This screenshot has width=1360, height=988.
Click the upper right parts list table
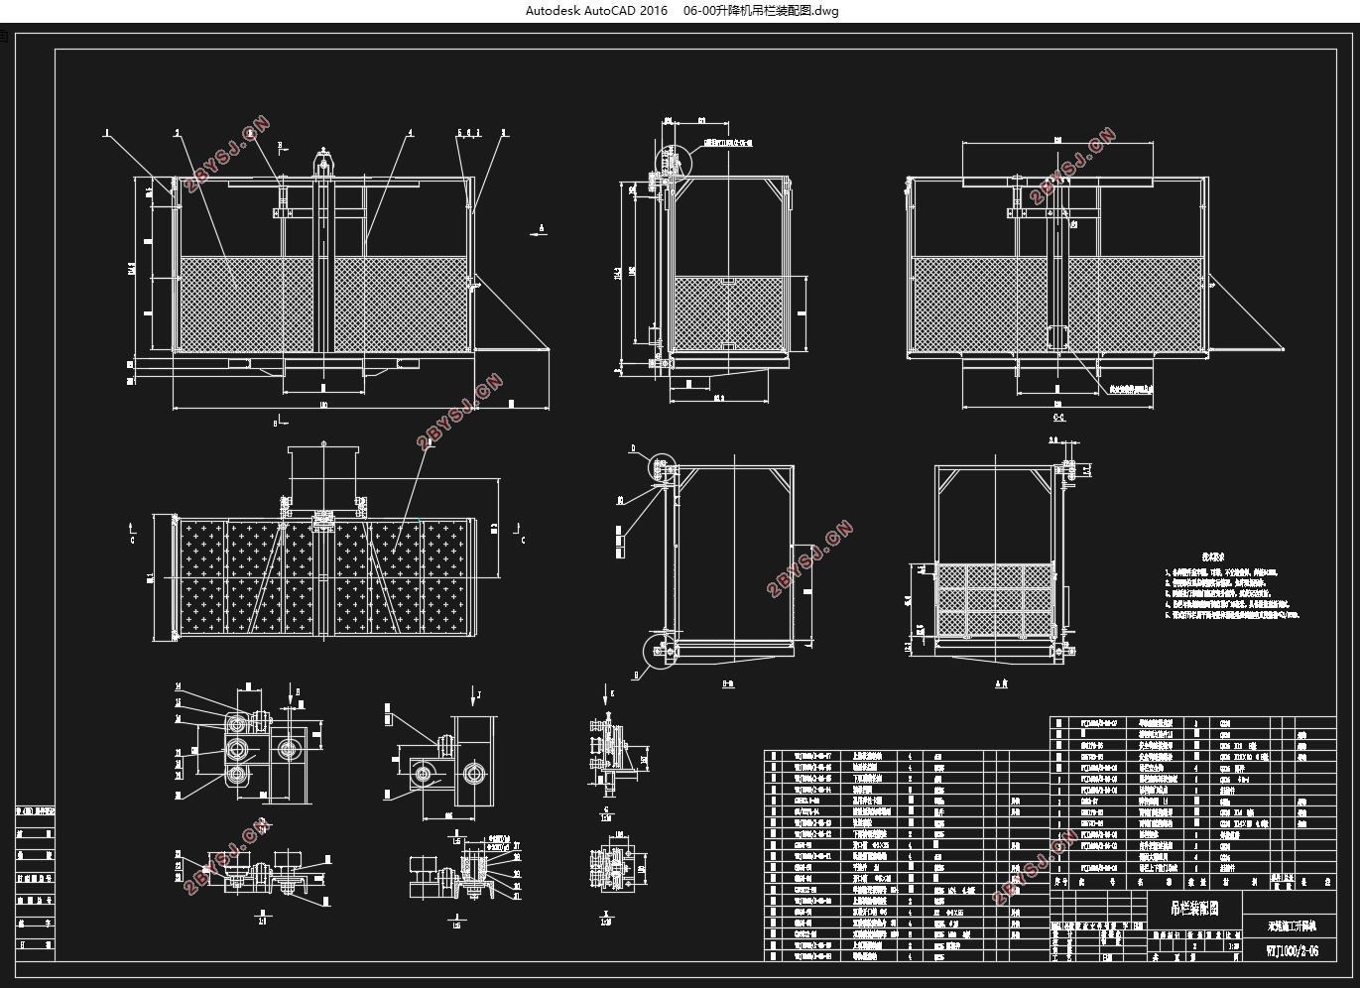(1193, 794)
